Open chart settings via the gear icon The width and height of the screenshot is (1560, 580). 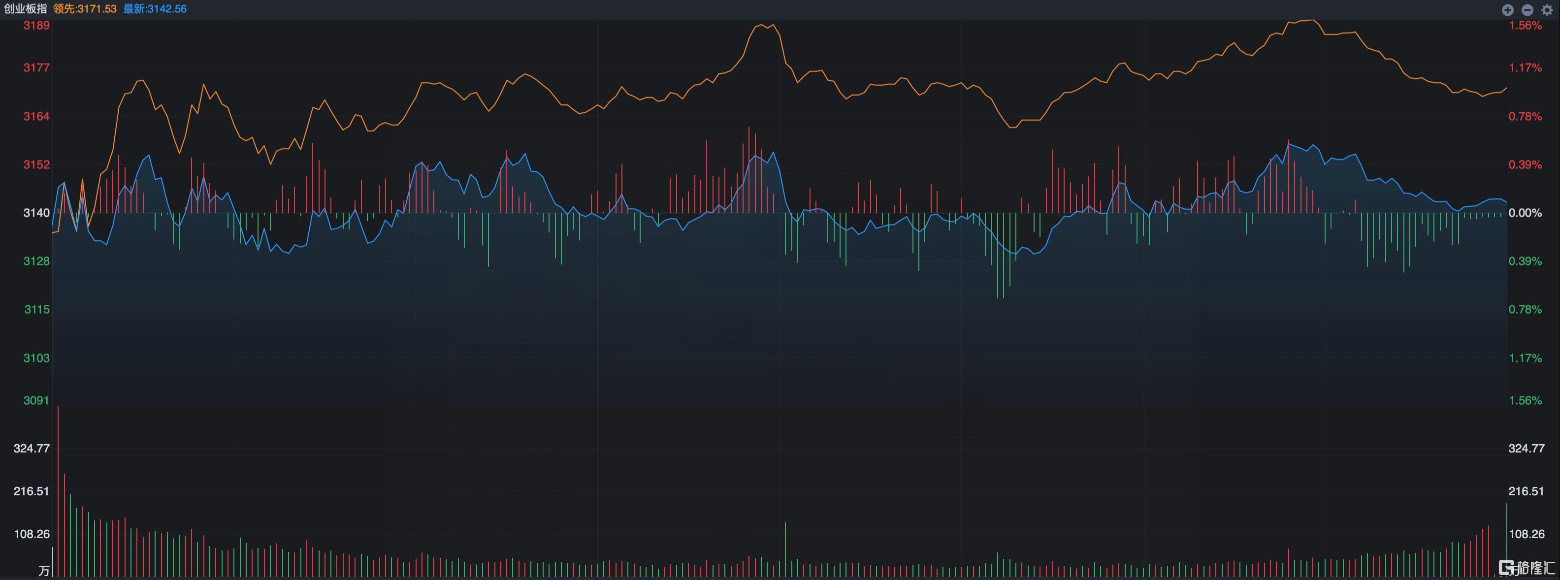pyautogui.click(x=1547, y=10)
